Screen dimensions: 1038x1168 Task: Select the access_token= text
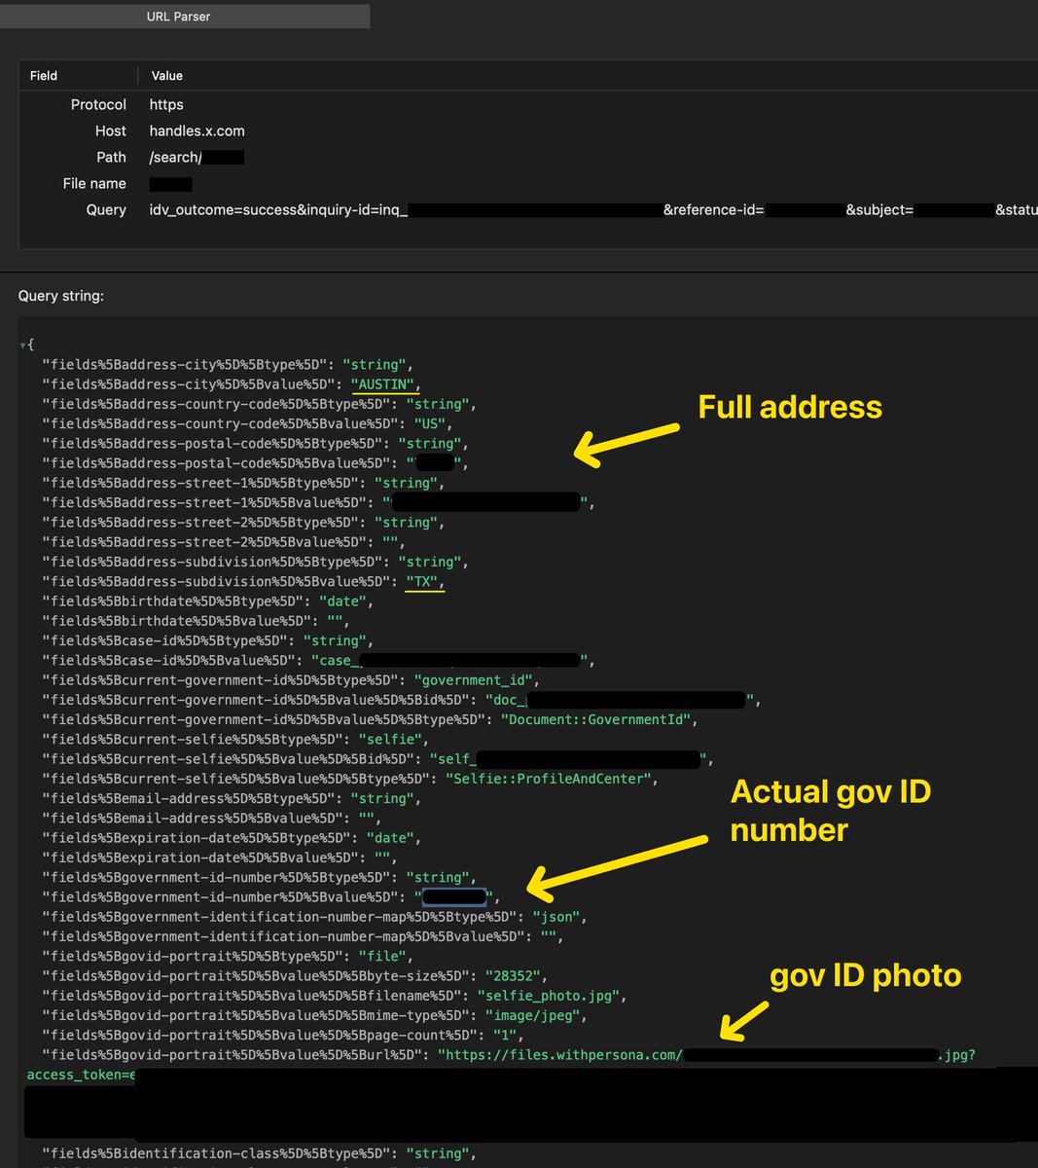point(76,1075)
